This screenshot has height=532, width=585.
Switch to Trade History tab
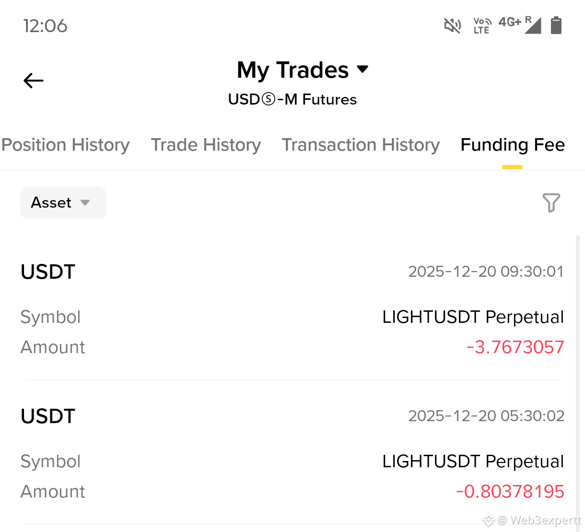(206, 145)
